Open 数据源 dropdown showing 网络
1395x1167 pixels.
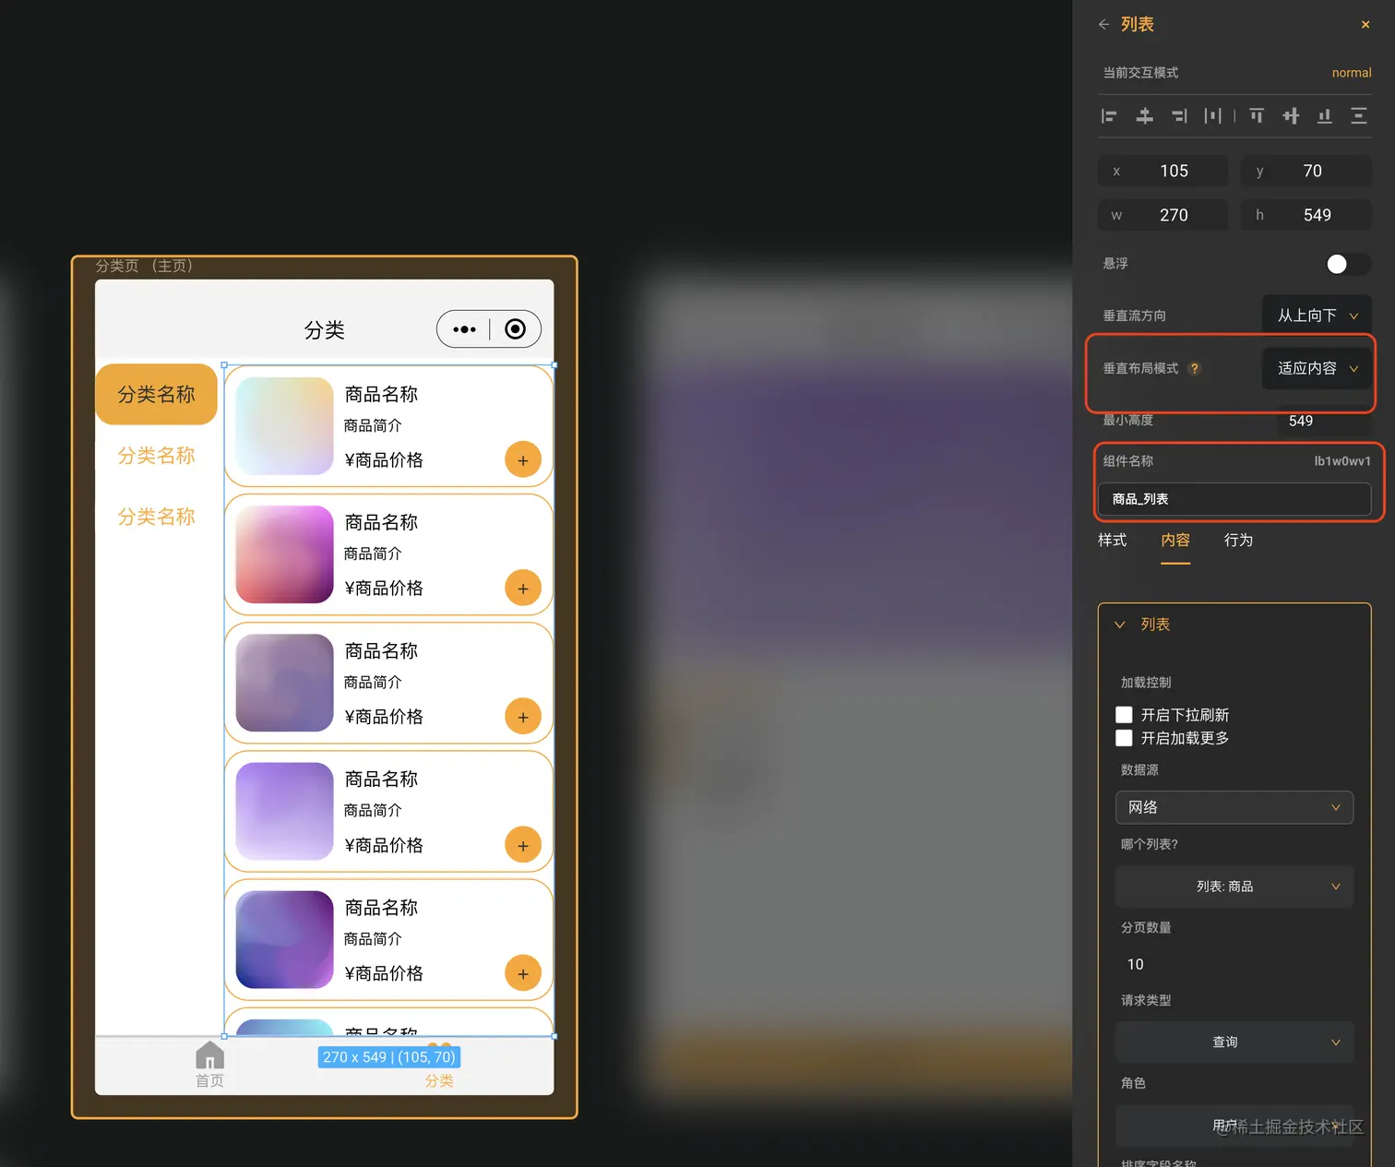click(1234, 807)
